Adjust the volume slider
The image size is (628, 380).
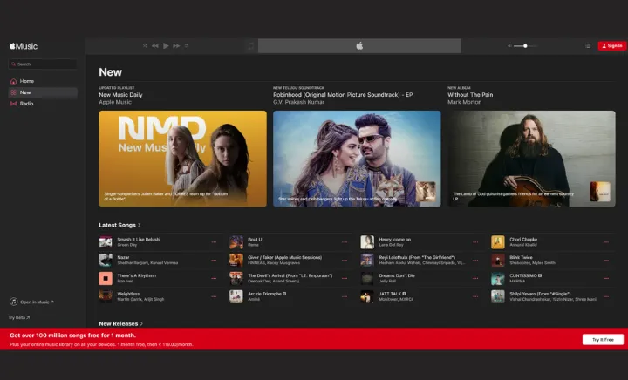(x=525, y=46)
